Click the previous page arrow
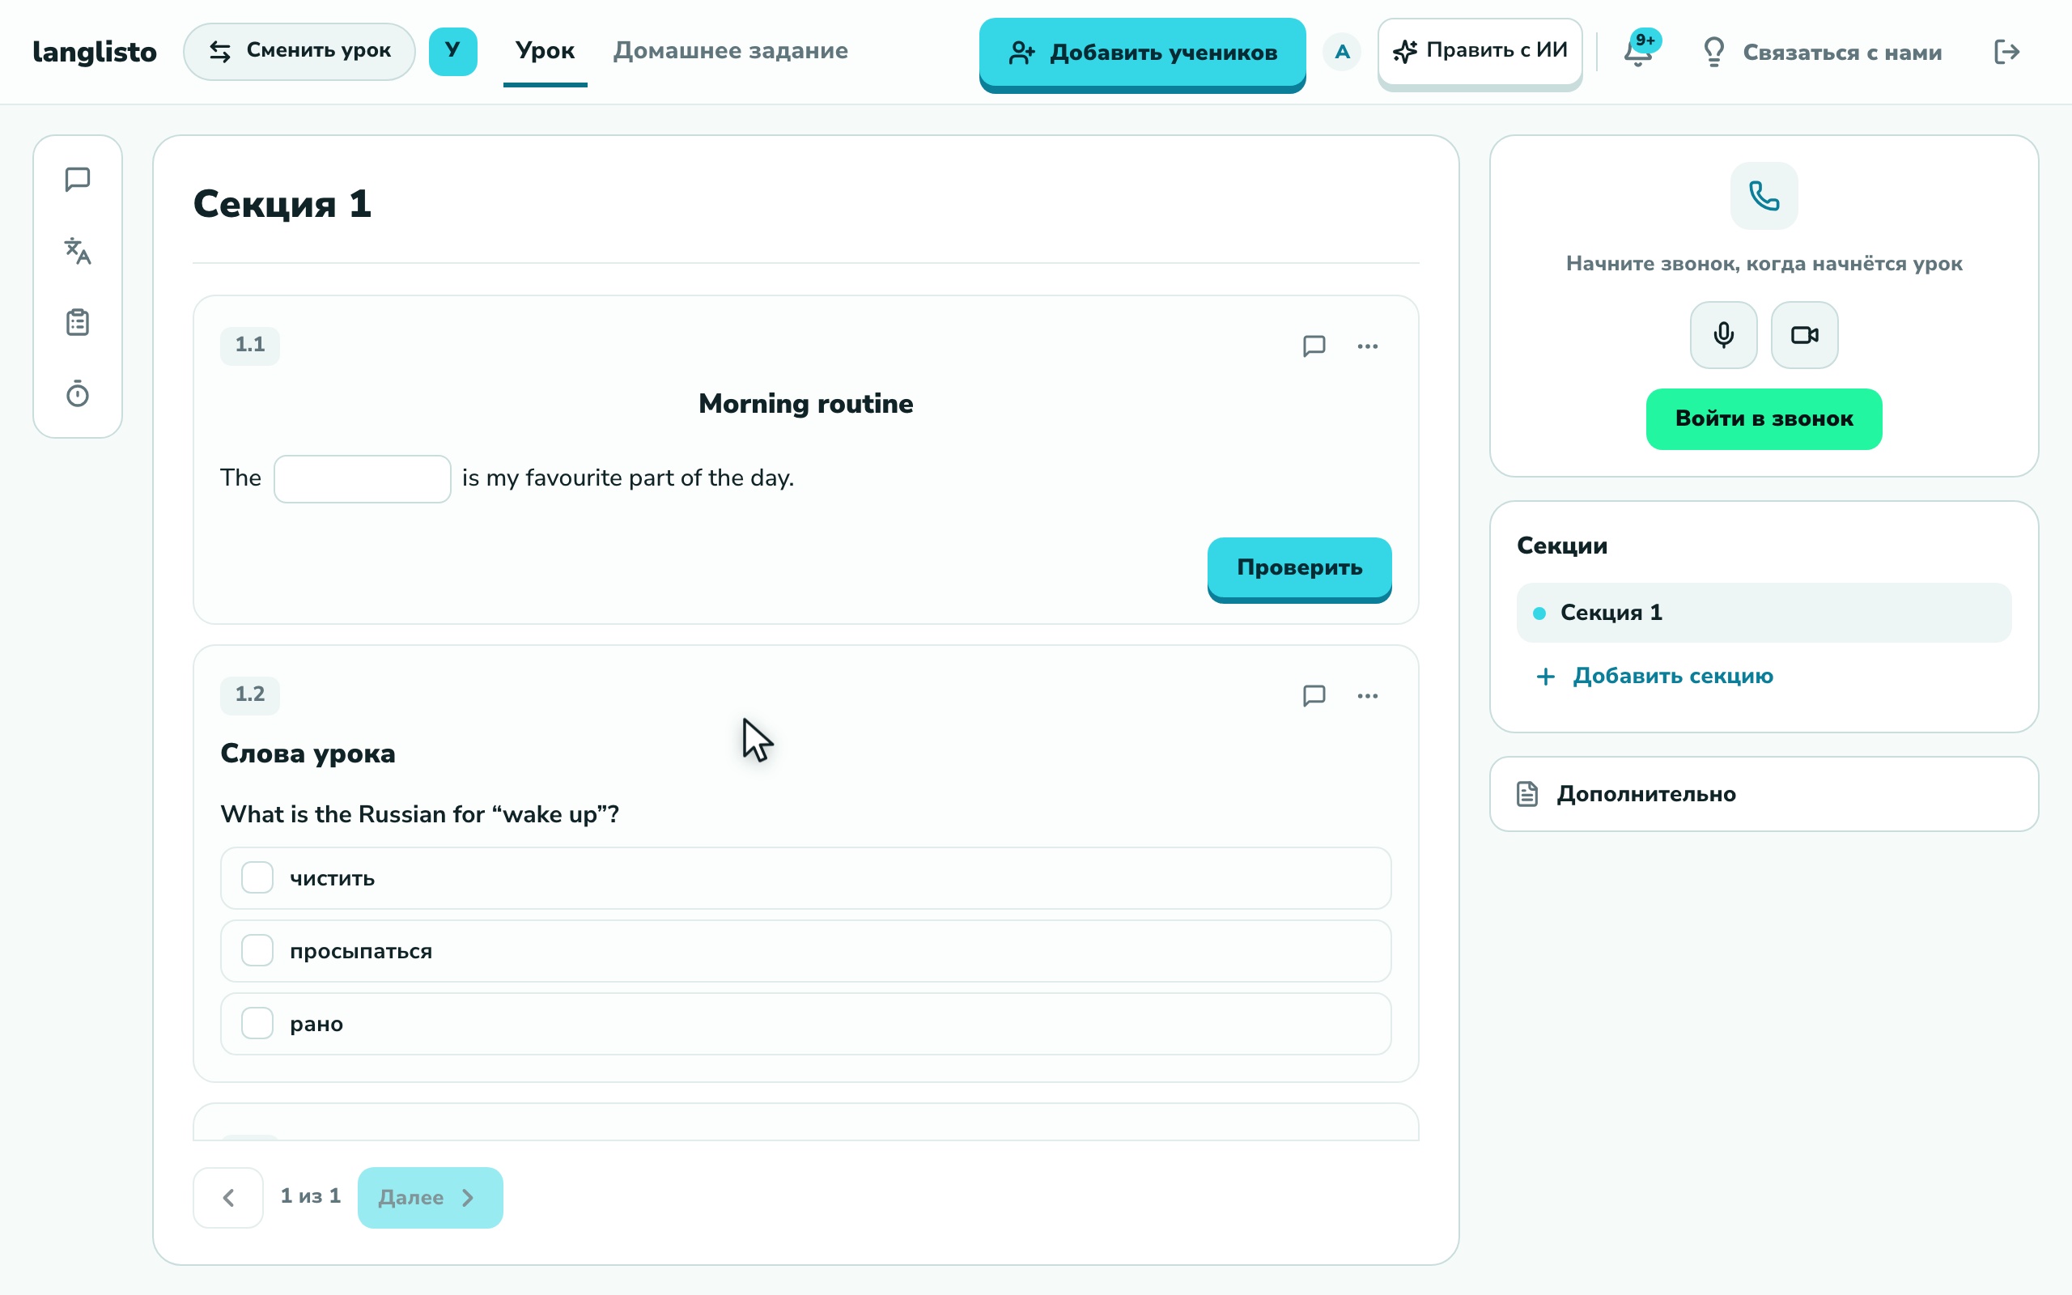The height and width of the screenshot is (1295, 2072). tap(228, 1197)
